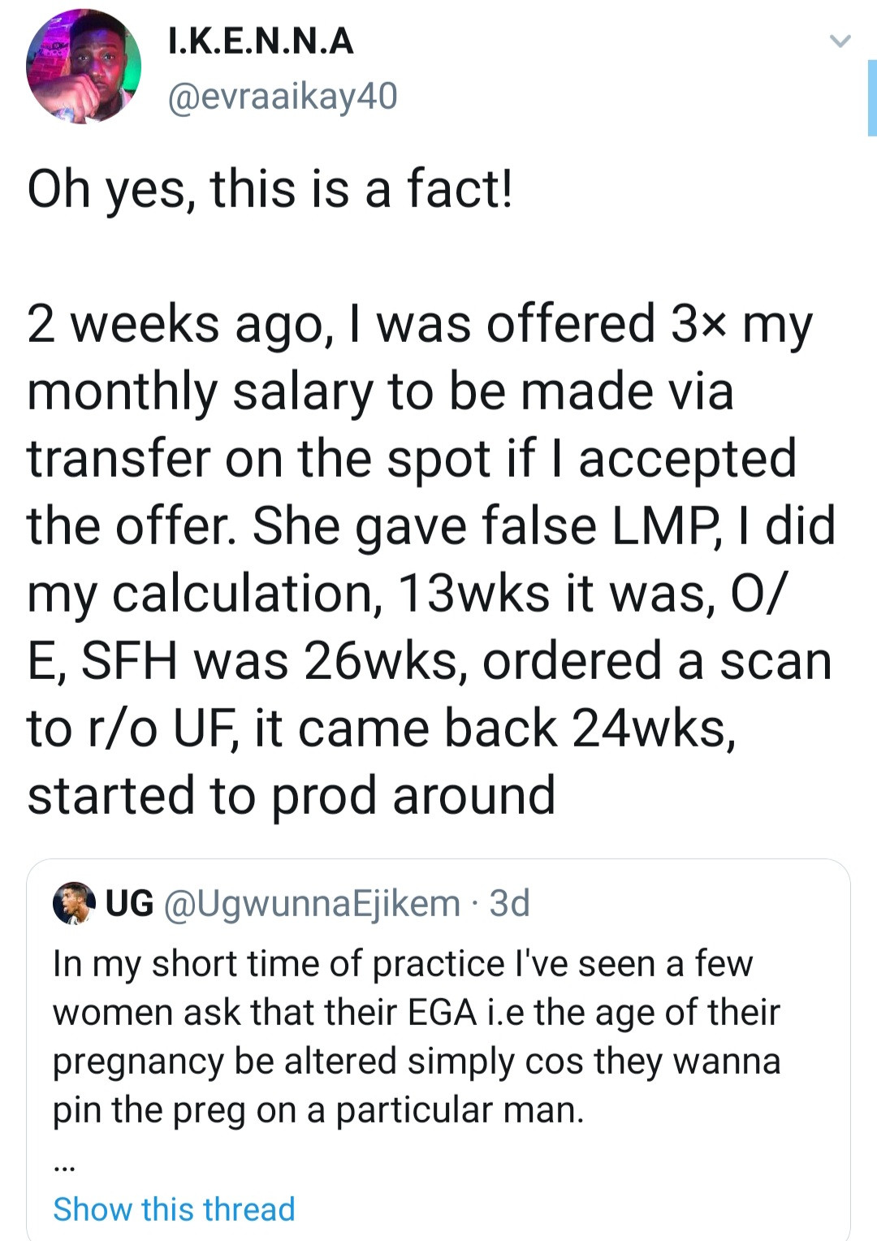The height and width of the screenshot is (1241, 877).
Task: Open the @evraaikay40 handle profile
Action: [x=282, y=97]
